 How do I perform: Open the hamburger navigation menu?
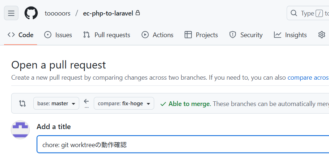click(11, 13)
